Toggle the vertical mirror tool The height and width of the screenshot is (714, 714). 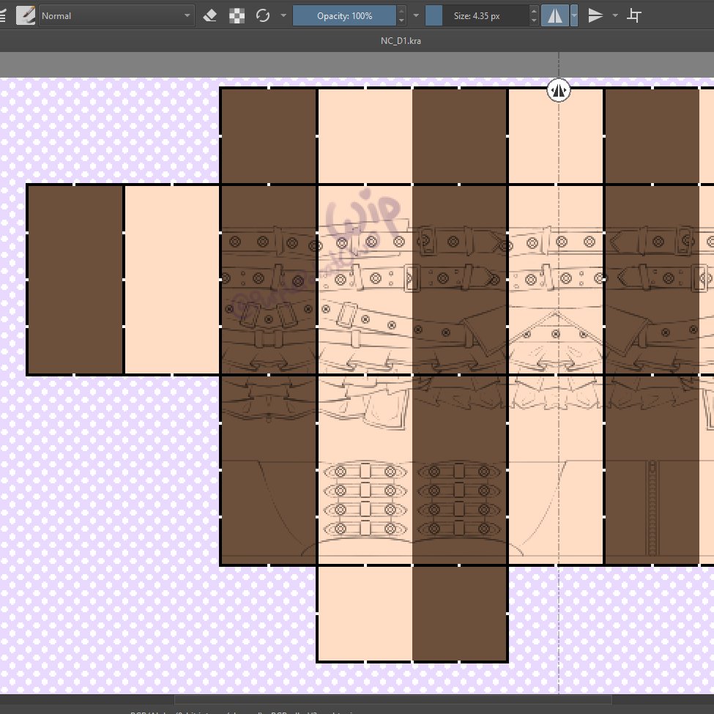pyautogui.click(x=595, y=15)
